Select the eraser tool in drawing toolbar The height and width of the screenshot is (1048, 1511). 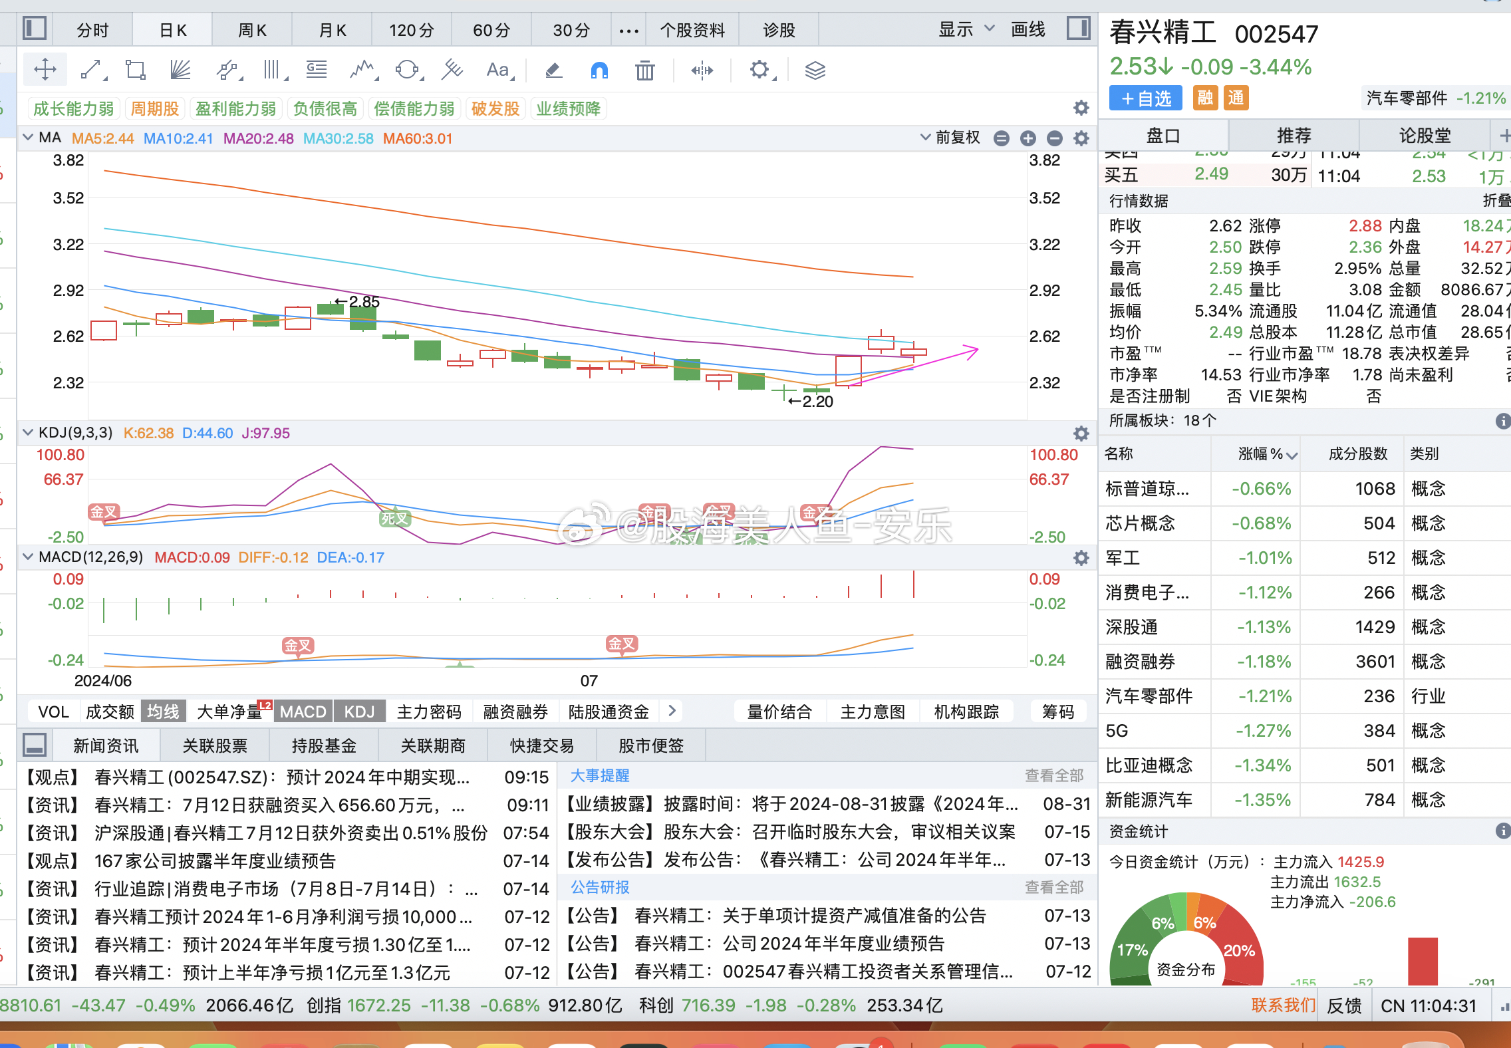click(x=553, y=70)
